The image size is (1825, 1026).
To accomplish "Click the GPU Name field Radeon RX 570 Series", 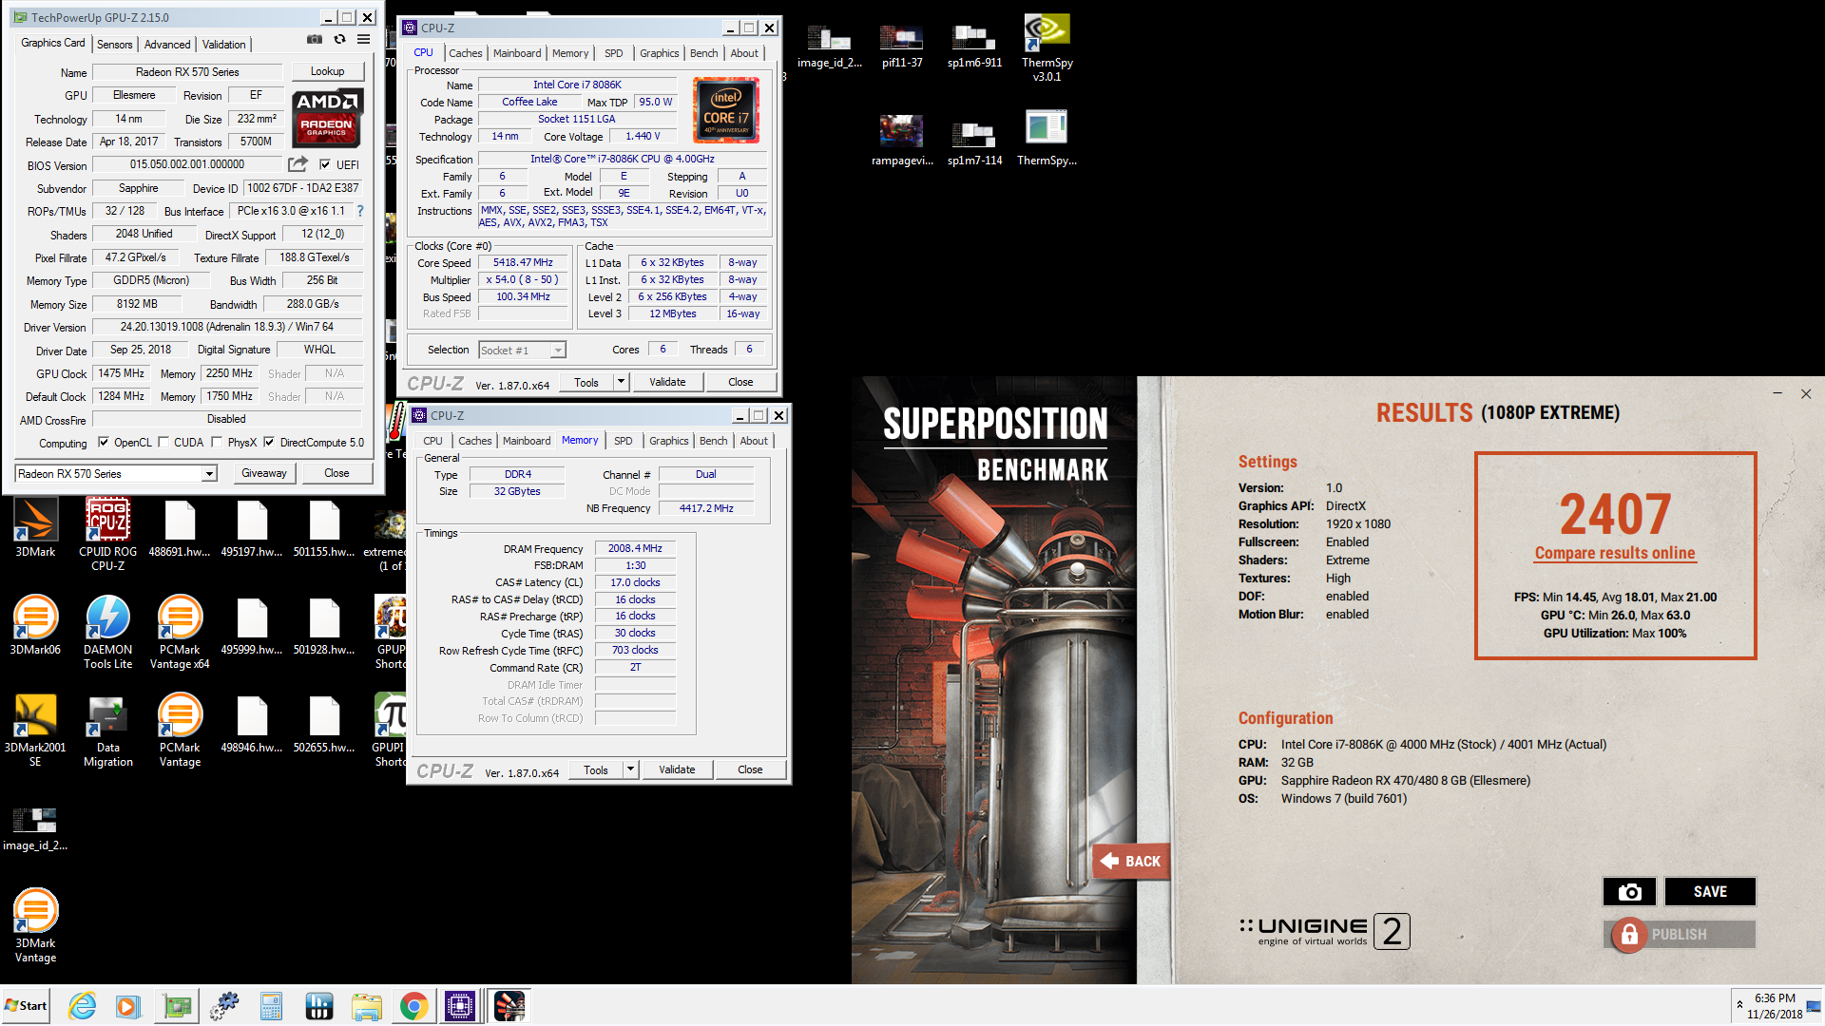I will click(187, 72).
